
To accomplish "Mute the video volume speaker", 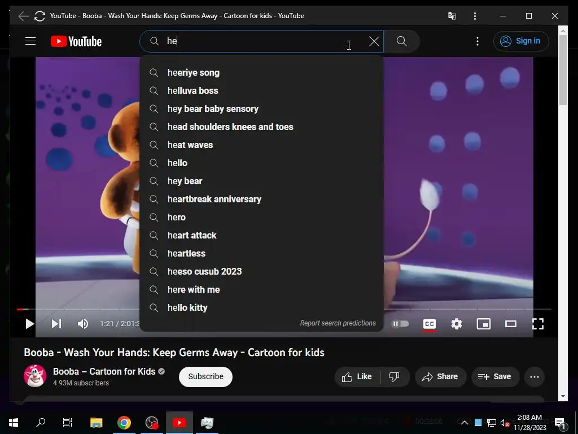I will click(x=83, y=324).
